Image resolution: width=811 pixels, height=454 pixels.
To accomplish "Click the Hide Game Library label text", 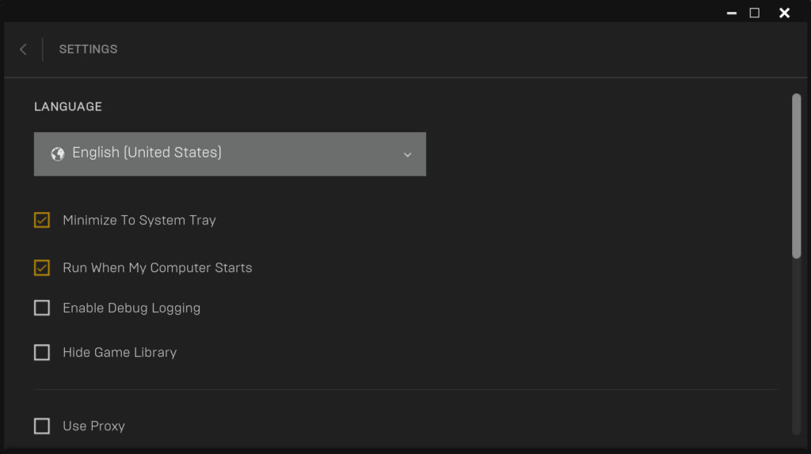I will coord(120,353).
